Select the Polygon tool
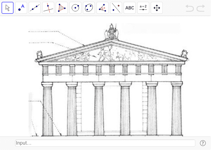Screen dimensions: 211x150 (x=62, y=8)
